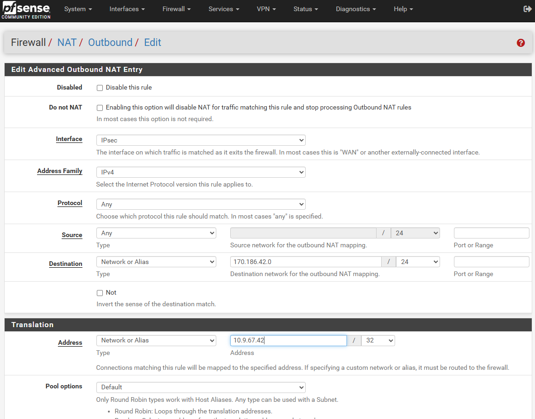The image size is (535, 419).
Task: Open the VPN menu in navbar
Action: point(266,9)
